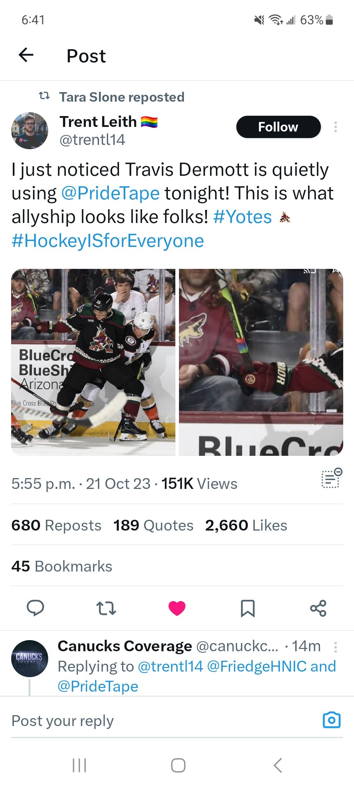Open the camera icon in reply box
Viewport: 354px width, 787px height.
pos(332,720)
